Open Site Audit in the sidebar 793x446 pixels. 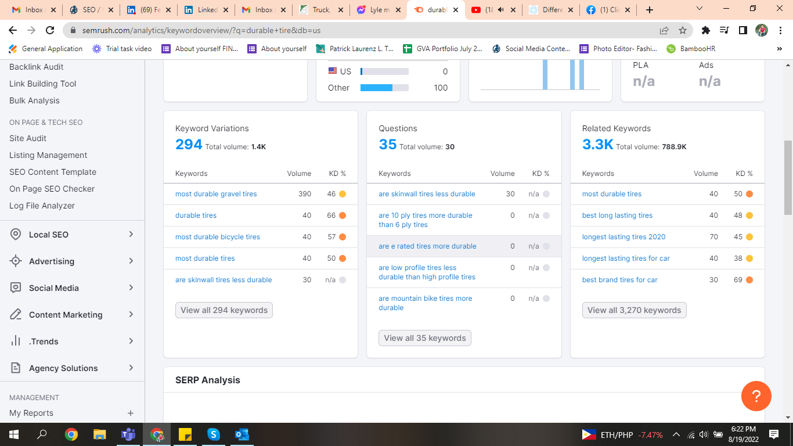28,138
